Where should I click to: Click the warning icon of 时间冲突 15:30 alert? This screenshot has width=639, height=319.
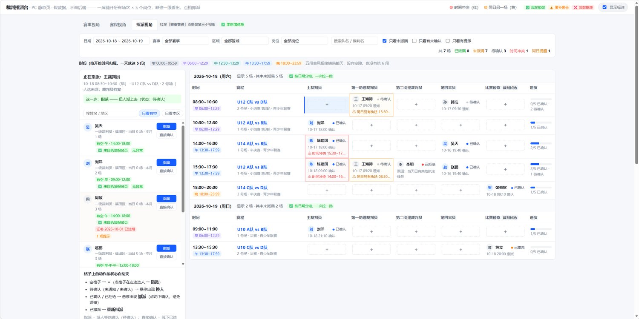click(x=309, y=153)
